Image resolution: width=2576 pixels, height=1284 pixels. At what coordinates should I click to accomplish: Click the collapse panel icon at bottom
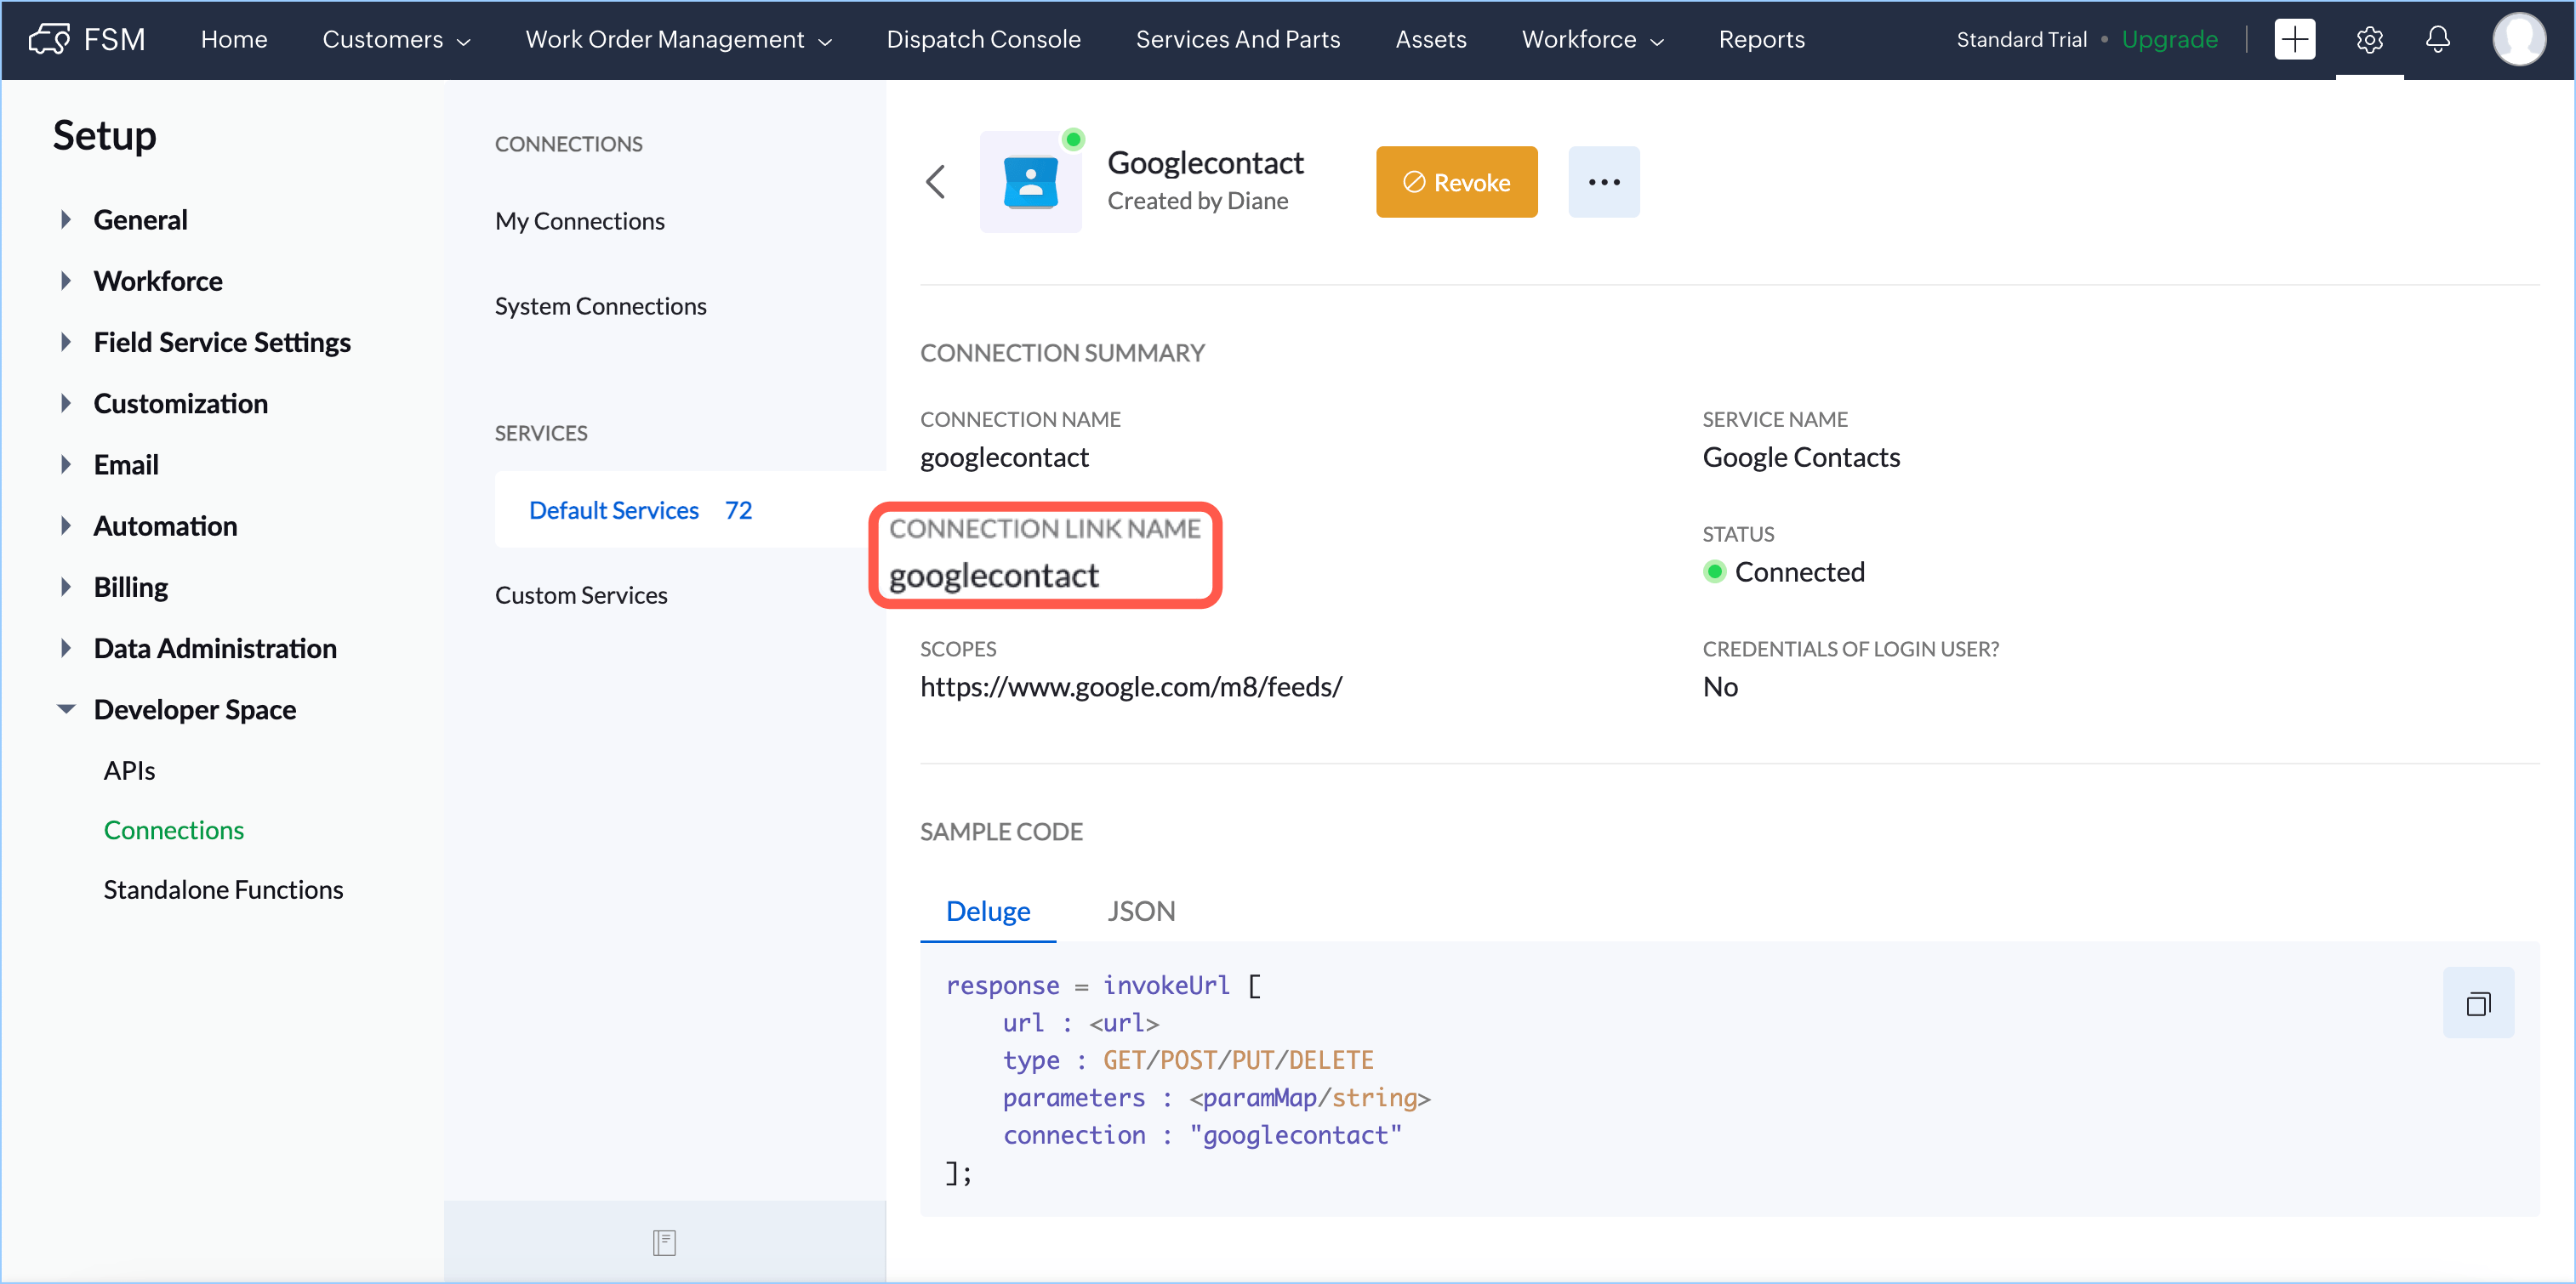click(x=664, y=1242)
